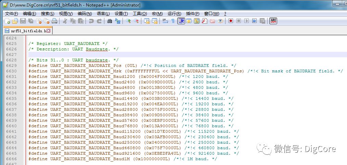
Task: Select the nrf51_bitfields.h document tab
Action: pos(28,31)
